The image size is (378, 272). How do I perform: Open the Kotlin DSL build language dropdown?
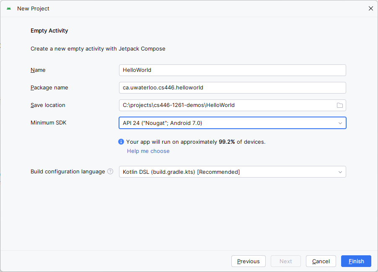pos(226,172)
